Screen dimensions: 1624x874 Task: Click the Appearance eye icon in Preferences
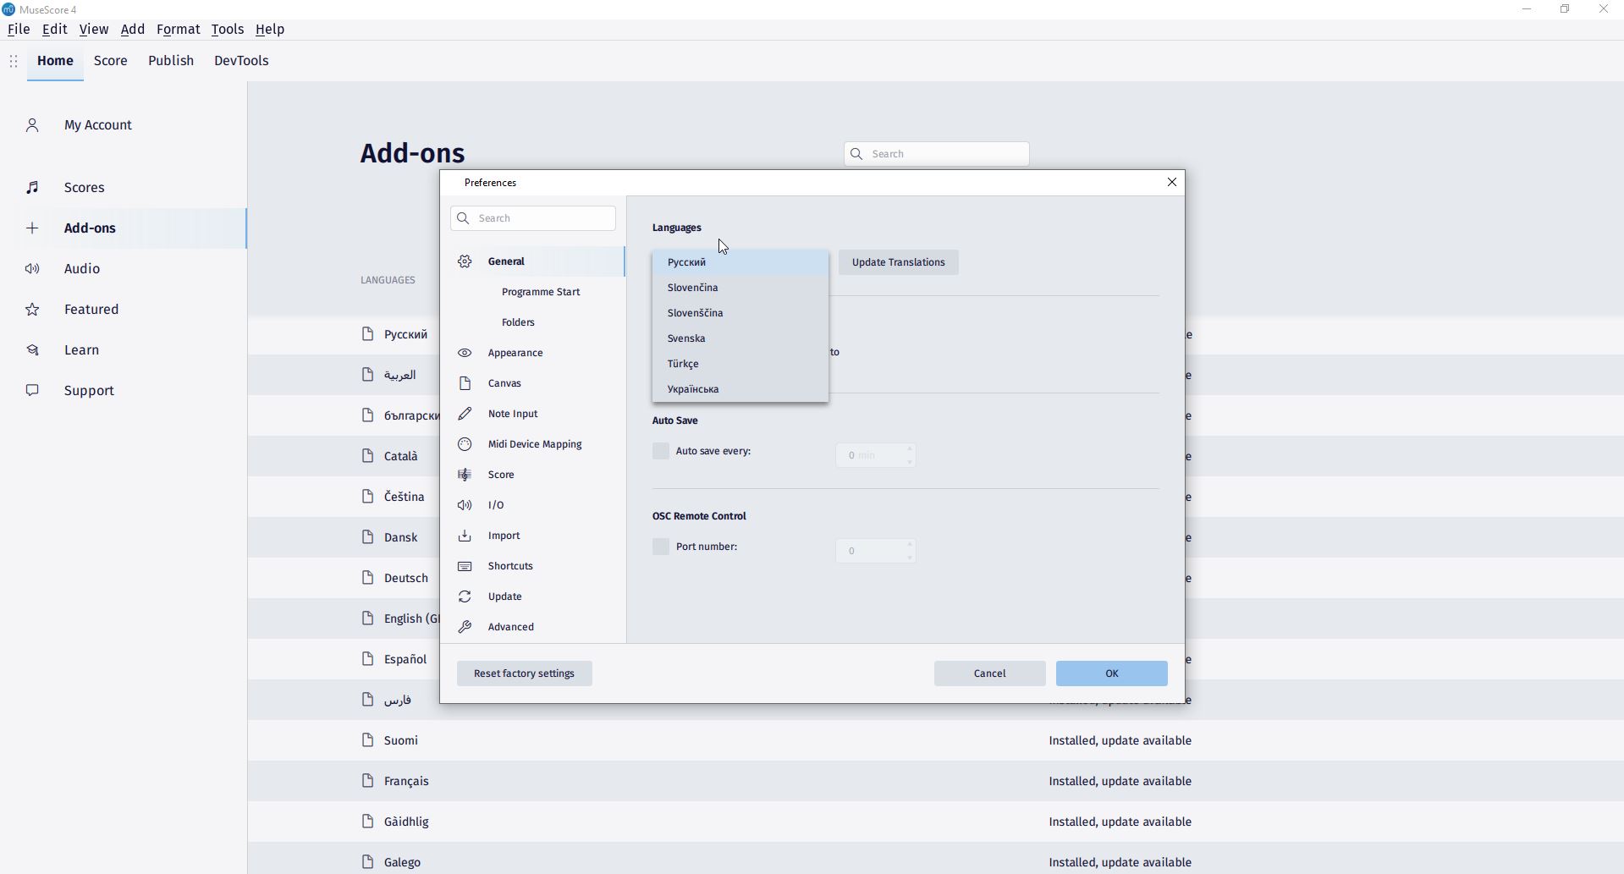coord(465,353)
